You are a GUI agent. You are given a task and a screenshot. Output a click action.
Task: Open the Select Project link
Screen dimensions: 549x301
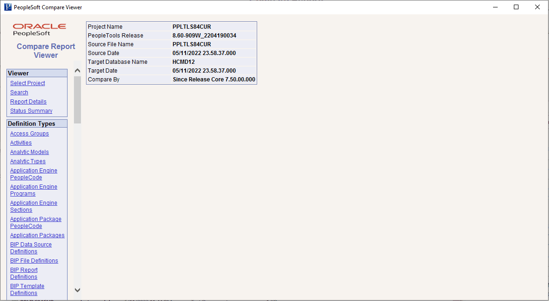pyautogui.click(x=27, y=83)
